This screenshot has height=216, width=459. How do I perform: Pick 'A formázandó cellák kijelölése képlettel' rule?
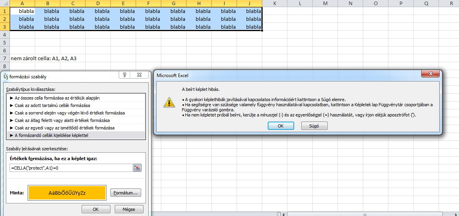76,135
